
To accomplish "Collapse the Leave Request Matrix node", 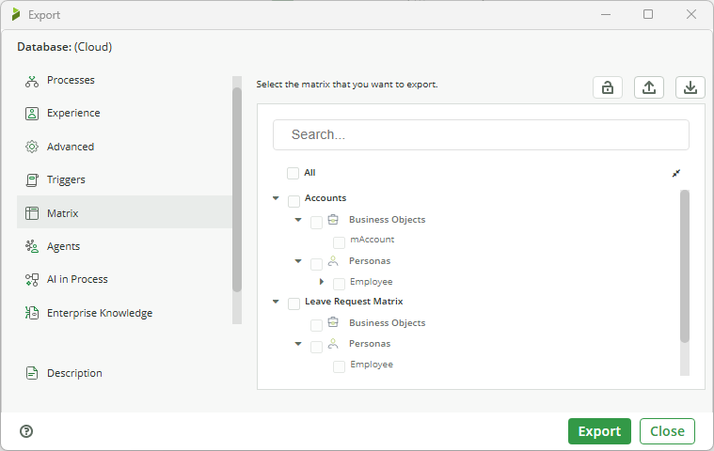I will [276, 302].
